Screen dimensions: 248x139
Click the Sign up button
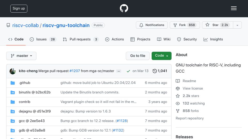[x=19, y=8]
